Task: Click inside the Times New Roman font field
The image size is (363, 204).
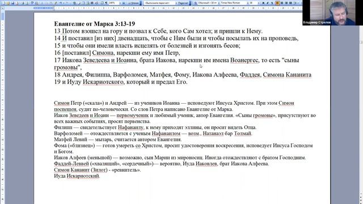Action: (x=233, y=3)
